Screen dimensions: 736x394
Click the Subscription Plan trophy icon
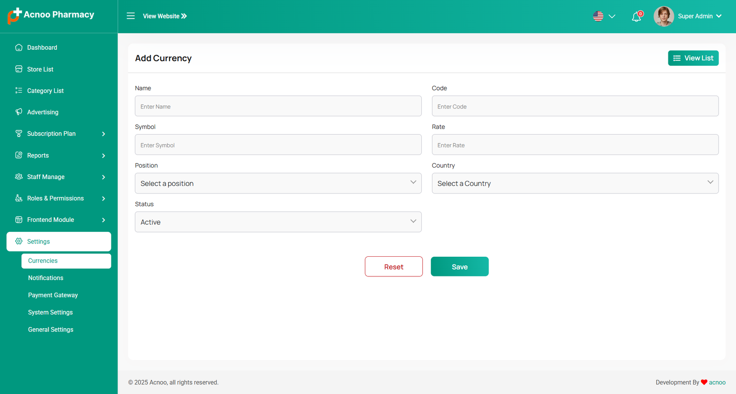click(19, 133)
